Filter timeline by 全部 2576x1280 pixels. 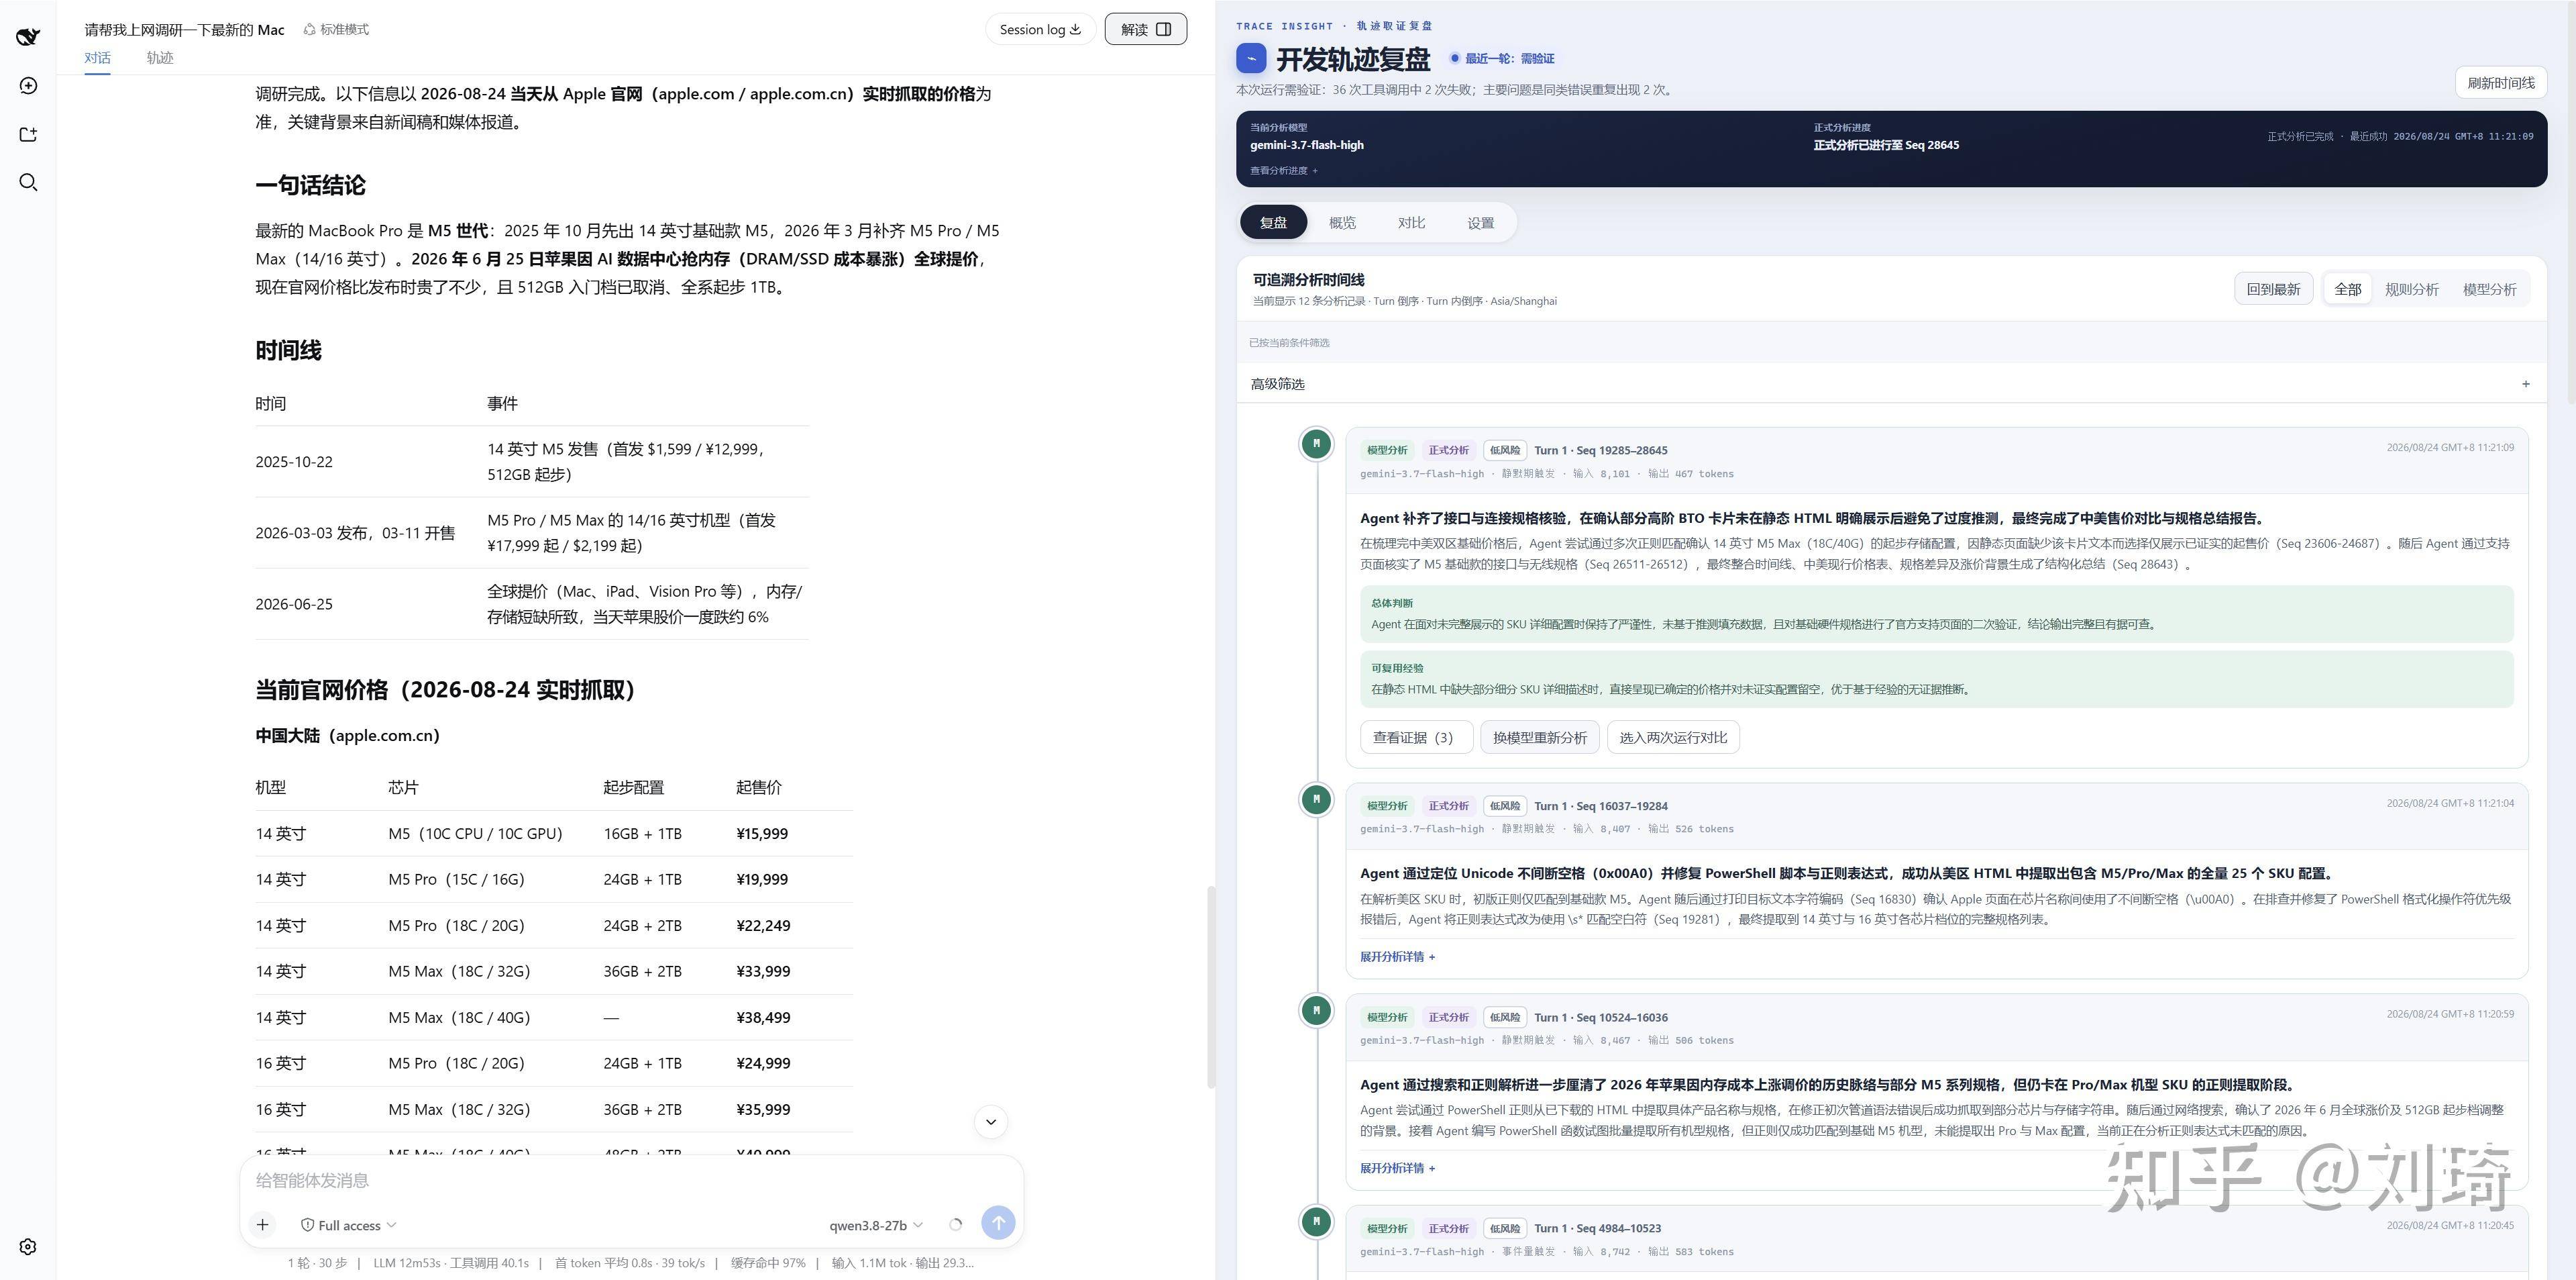(x=2347, y=289)
